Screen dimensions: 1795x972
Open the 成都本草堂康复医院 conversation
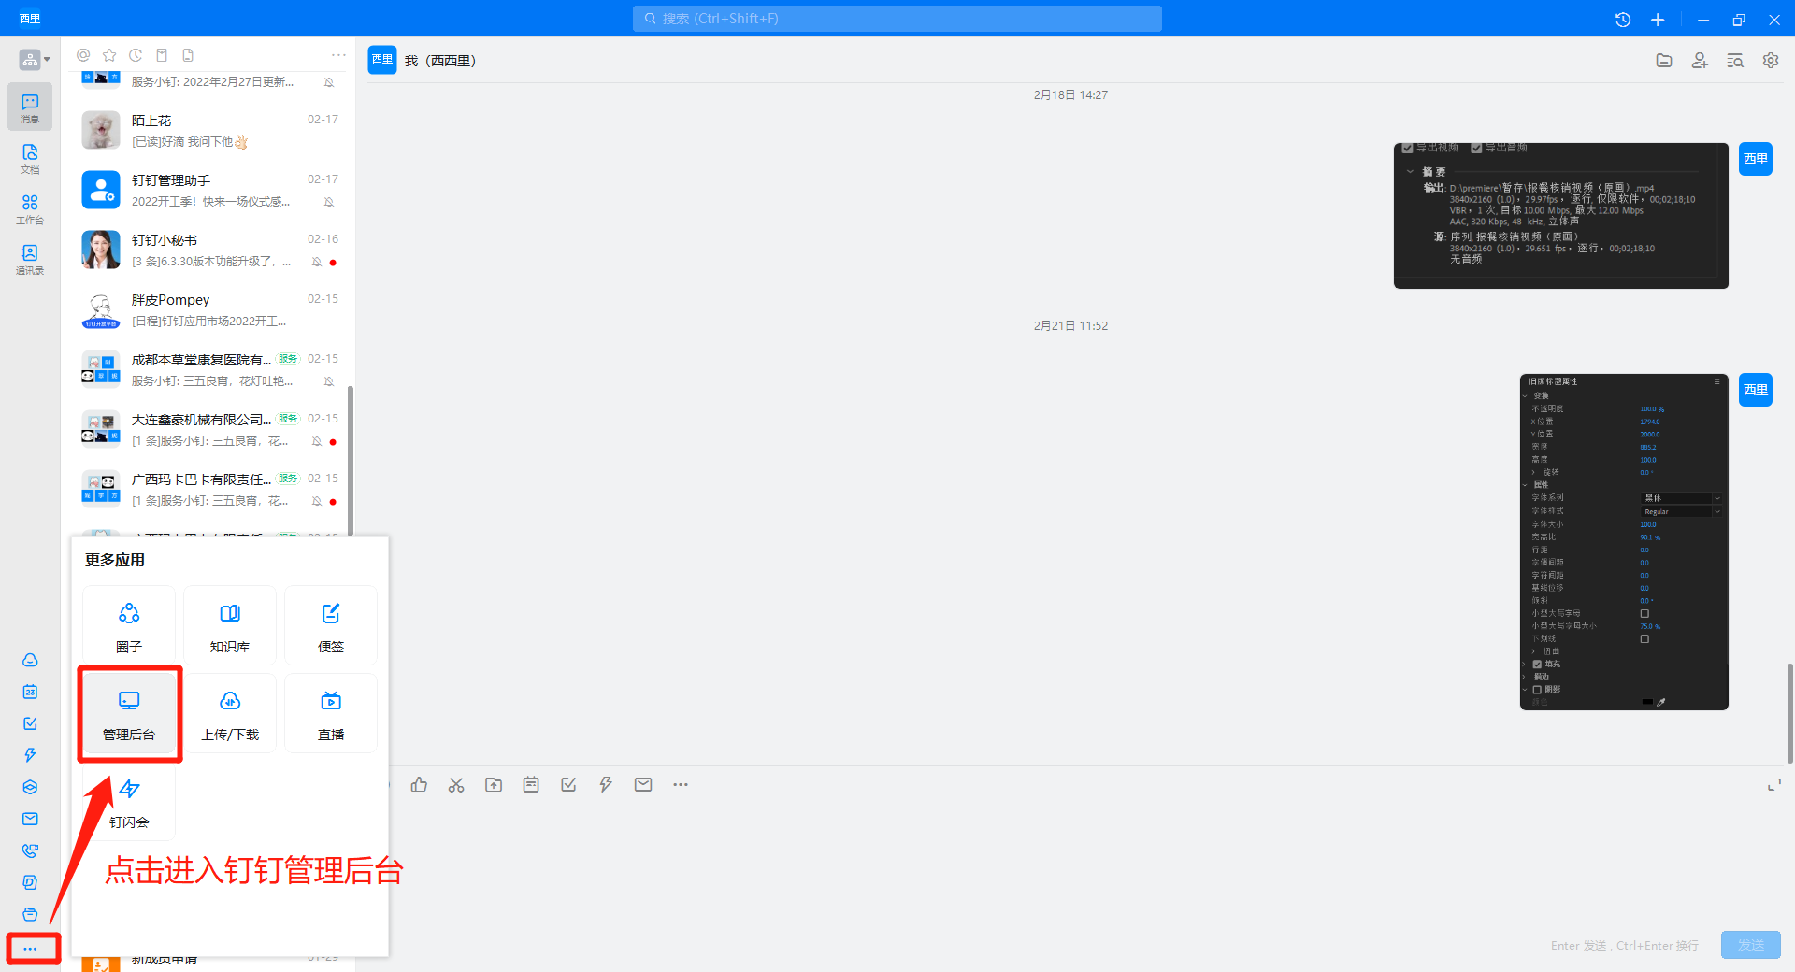pyautogui.click(x=209, y=370)
